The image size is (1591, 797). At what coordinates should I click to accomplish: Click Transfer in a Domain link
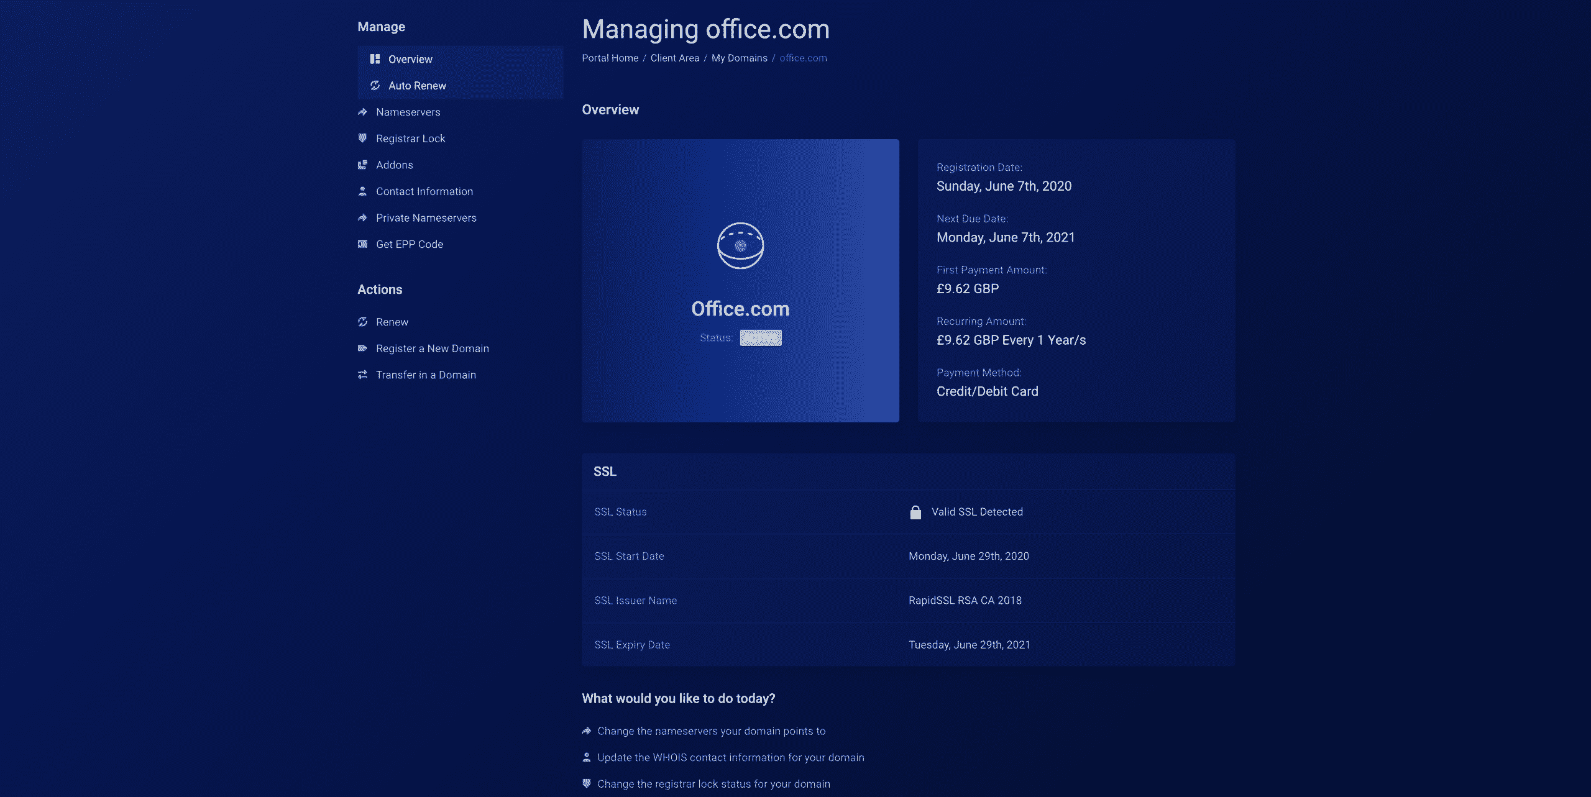(x=426, y=375)
